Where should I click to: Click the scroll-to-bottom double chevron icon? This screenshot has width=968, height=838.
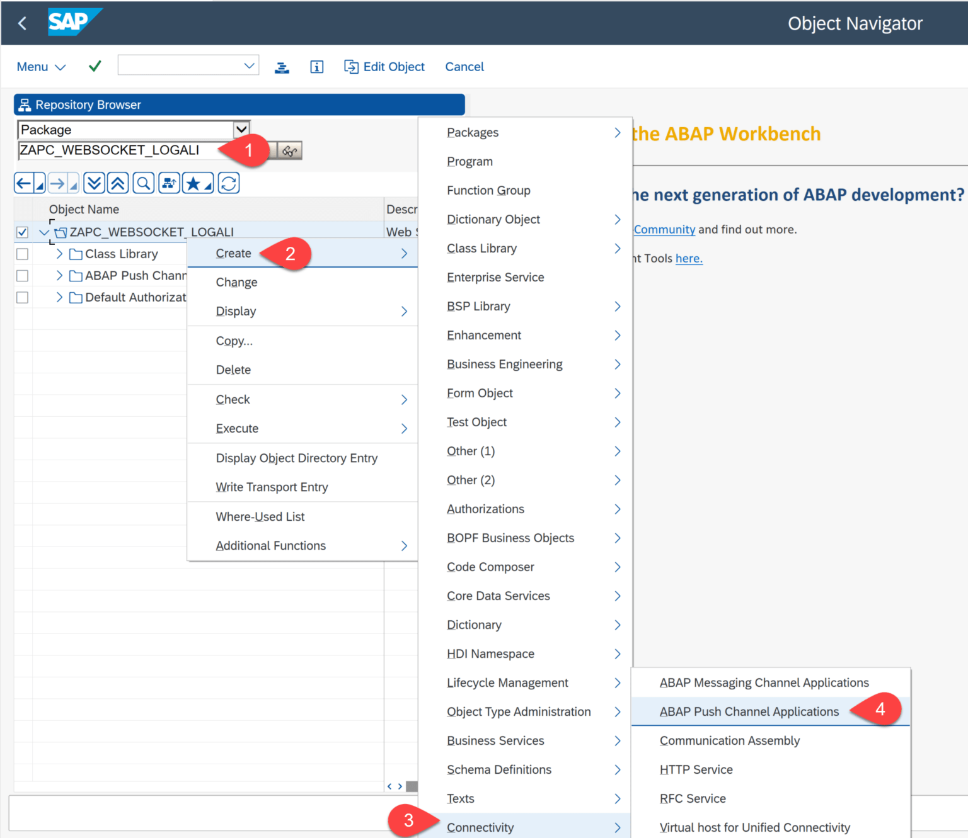(93, 183)
